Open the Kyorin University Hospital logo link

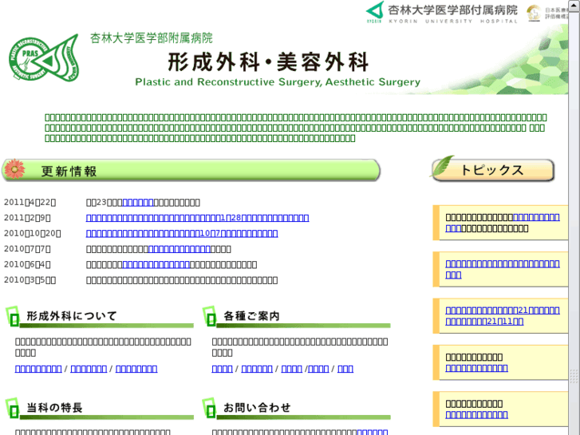click(x=442, y=13)
